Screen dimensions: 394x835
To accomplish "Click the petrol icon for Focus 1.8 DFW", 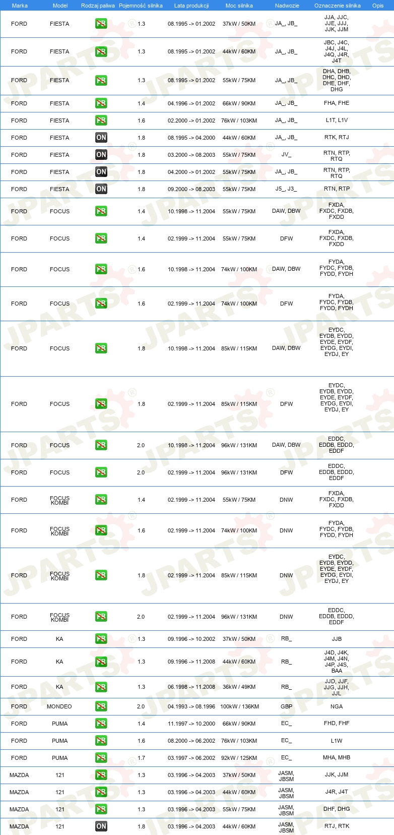I will point(101,404).
